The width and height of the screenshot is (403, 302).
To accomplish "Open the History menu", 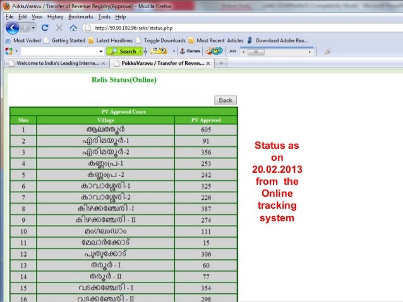I will click(x=55, y=17).
